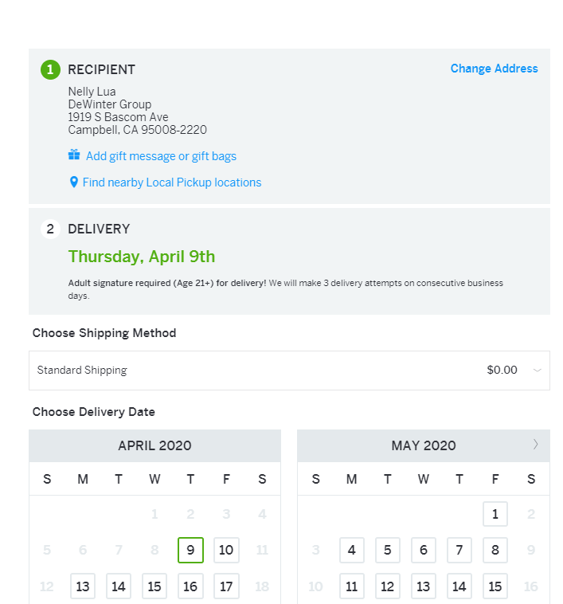The height and width of the screenshot is (604, 563).
Task: Choose May 12 as delivery date
Action: coord(388,586)
